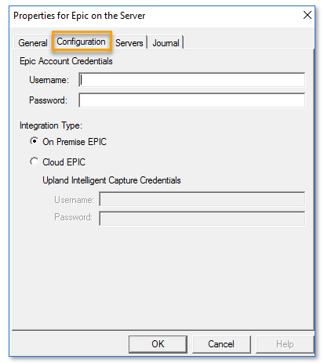Open the Servers tab
324x363 pixels.
coord(129,43)
